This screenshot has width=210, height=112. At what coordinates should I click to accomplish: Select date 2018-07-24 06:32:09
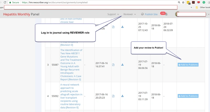point(168,27)
